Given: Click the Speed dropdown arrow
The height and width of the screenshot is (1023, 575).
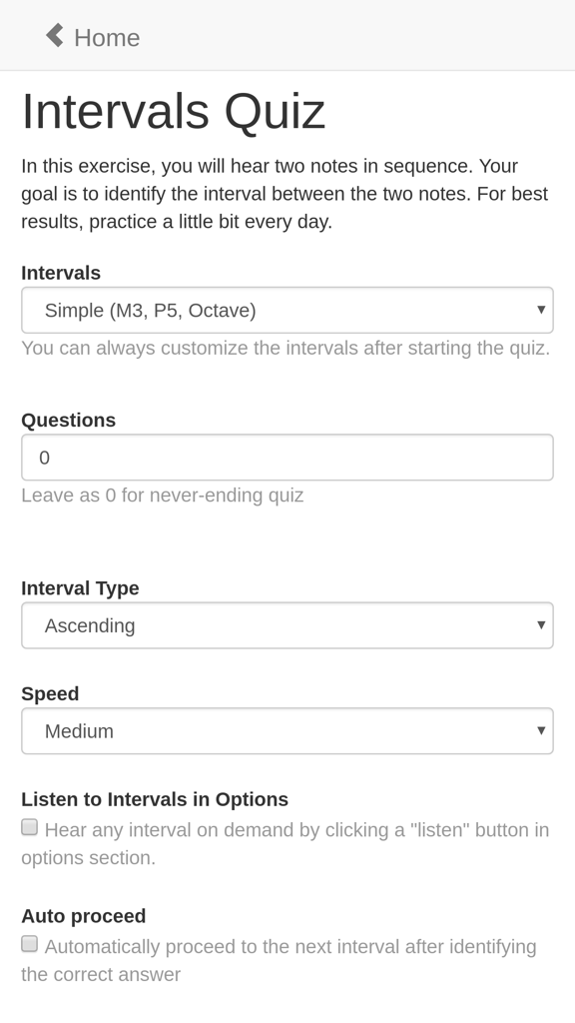Looking at the screenshot, I should pyautogui.click(x=540, y=730).
